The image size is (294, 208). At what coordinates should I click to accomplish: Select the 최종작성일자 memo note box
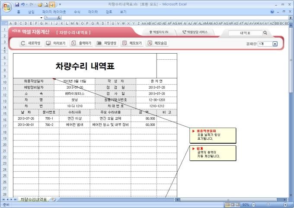[x=213, y=135]
